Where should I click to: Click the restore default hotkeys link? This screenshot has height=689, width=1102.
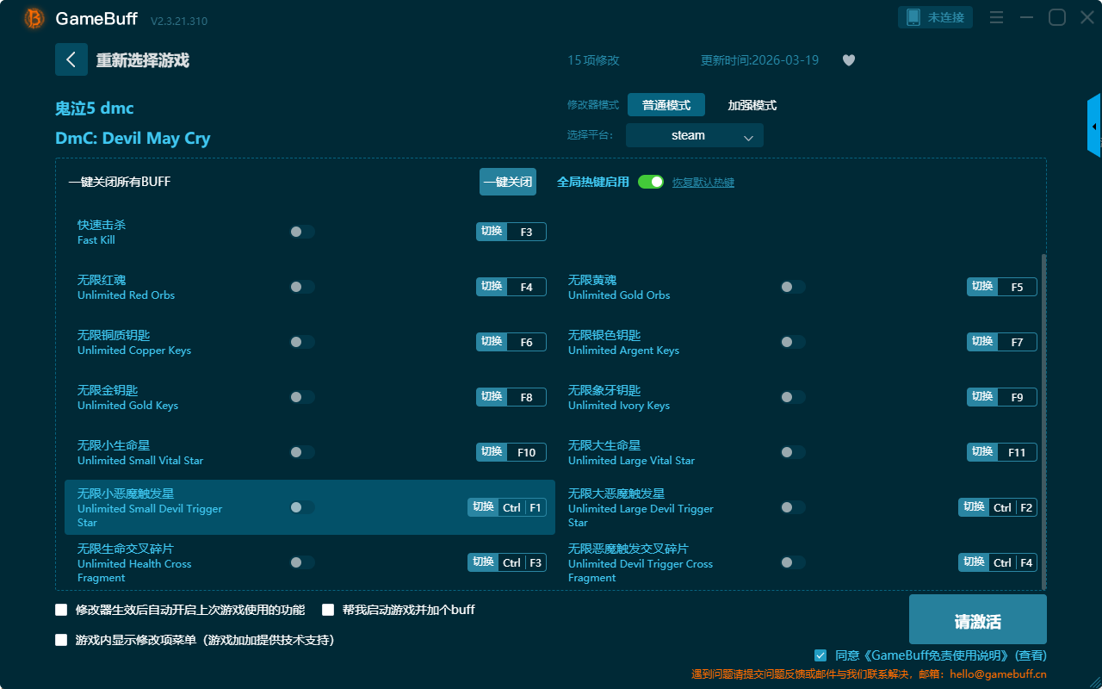click(x=703, y=183)
